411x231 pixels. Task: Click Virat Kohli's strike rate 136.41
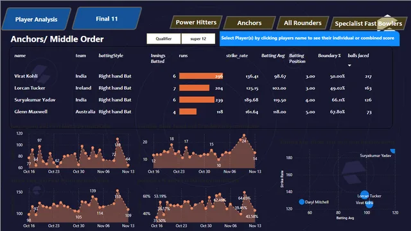click(x=252, y=76)
